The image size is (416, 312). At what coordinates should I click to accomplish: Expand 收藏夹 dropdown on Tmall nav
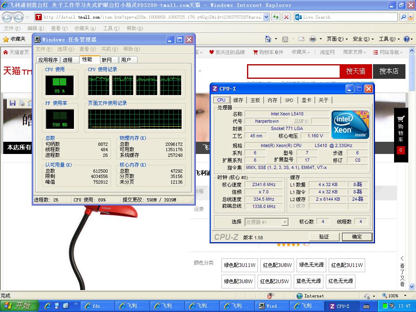[x=301, y=52]
